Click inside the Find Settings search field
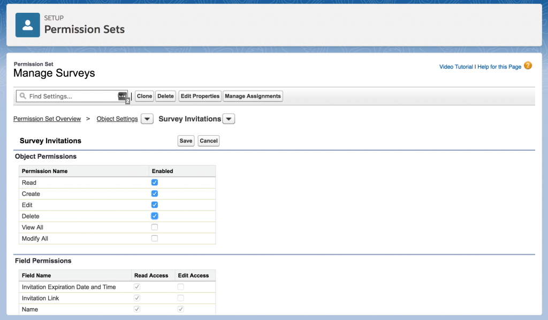 [70, 96]
